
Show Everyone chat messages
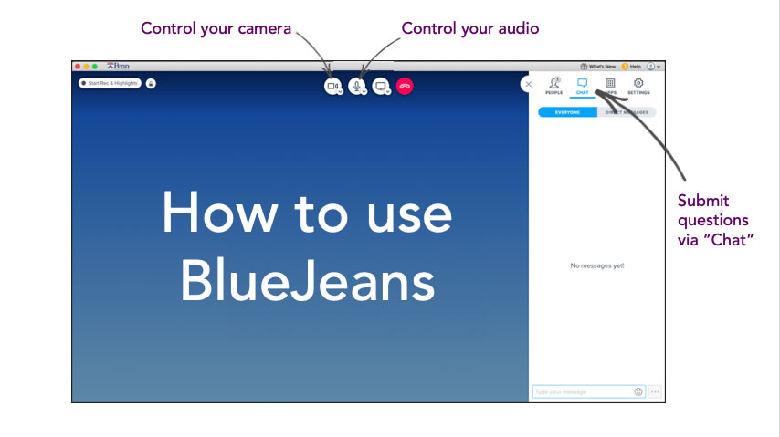[x=567, y=112]
